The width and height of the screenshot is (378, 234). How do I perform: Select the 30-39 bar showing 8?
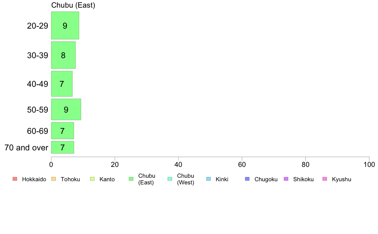(x=63, y=55)
